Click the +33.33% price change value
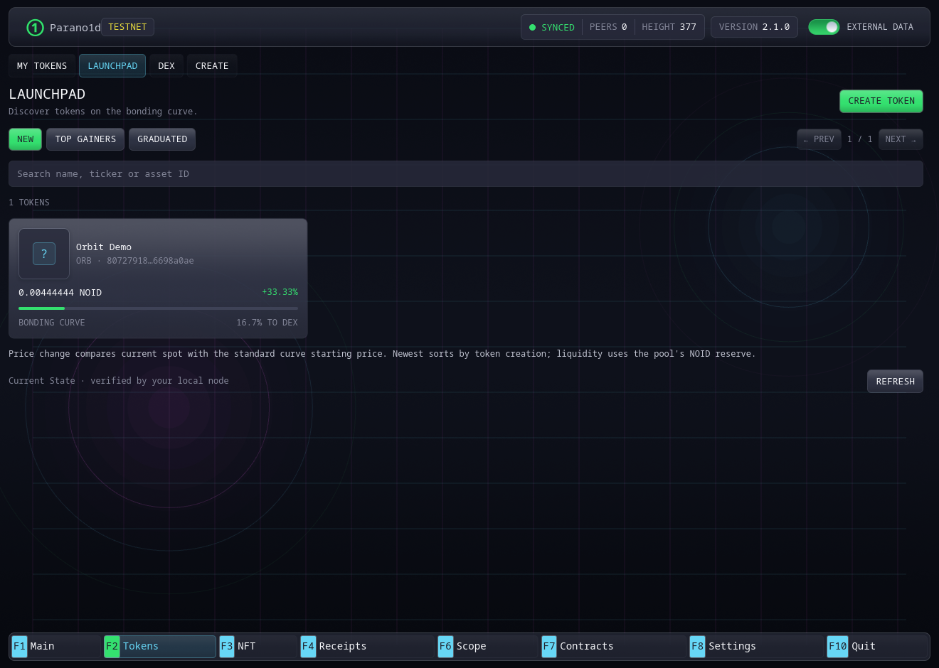The height and width of the screenshot is (668, 939). pos(280,292)
